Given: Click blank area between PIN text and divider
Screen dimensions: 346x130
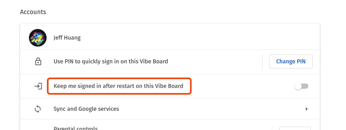Looking at the screenshot, I should [x=215, y=62].
